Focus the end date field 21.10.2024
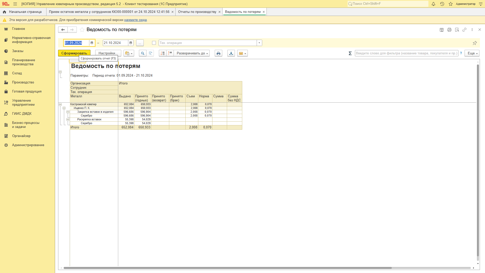 point(115,43)
